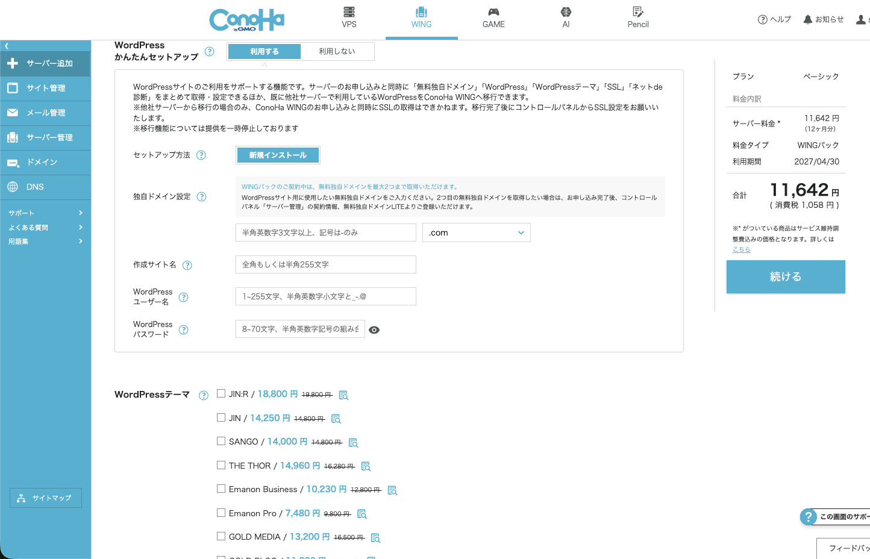The height and width of the screenshot is (559, 870).
Task: Preview JIN theme details icon
Action: 336,419
